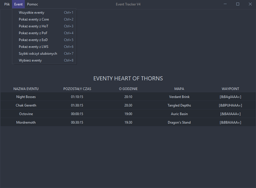The image size is (256, 188).
Task: Maximize the Event Tracker window
Action: (x=238, y=4)
